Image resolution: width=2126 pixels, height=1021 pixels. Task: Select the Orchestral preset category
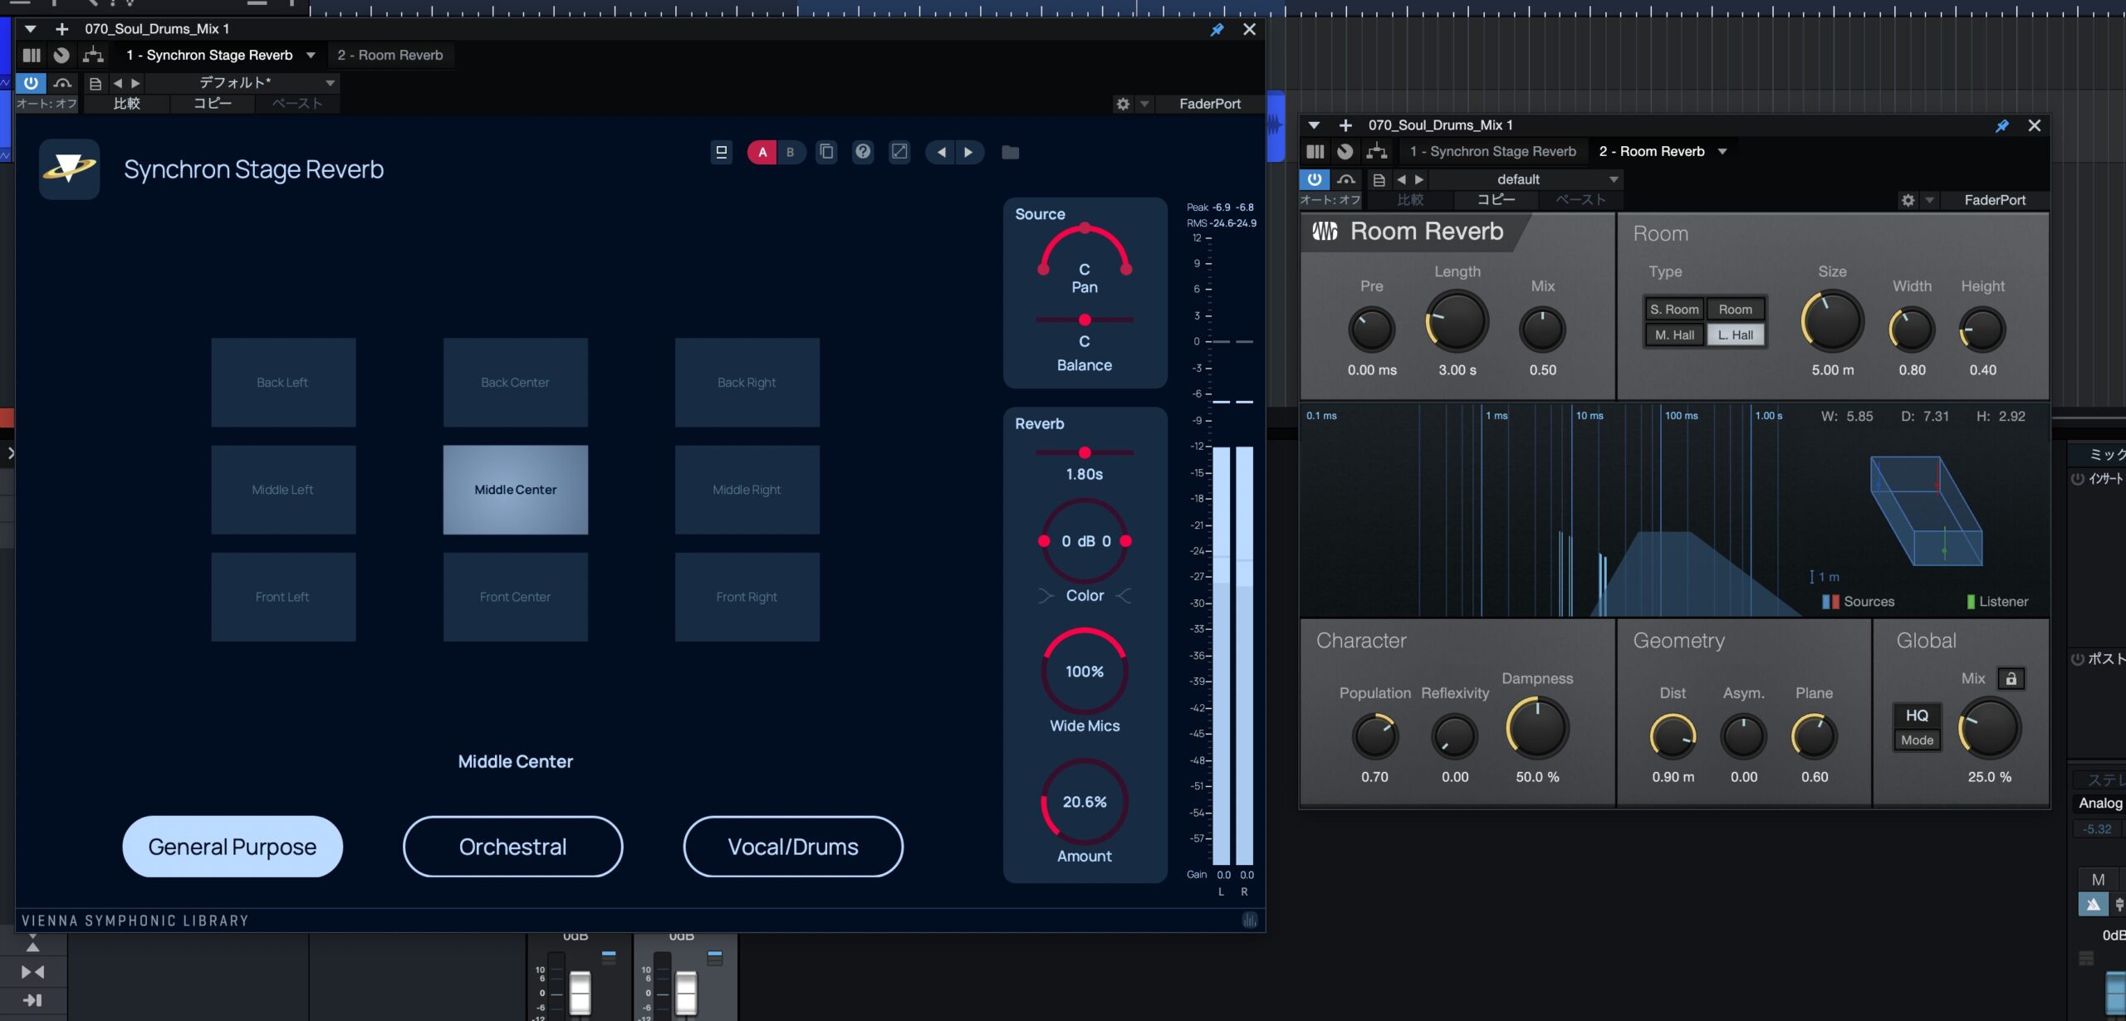512,846
